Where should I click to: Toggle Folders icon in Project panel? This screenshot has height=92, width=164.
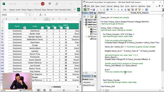click(91, 16)
